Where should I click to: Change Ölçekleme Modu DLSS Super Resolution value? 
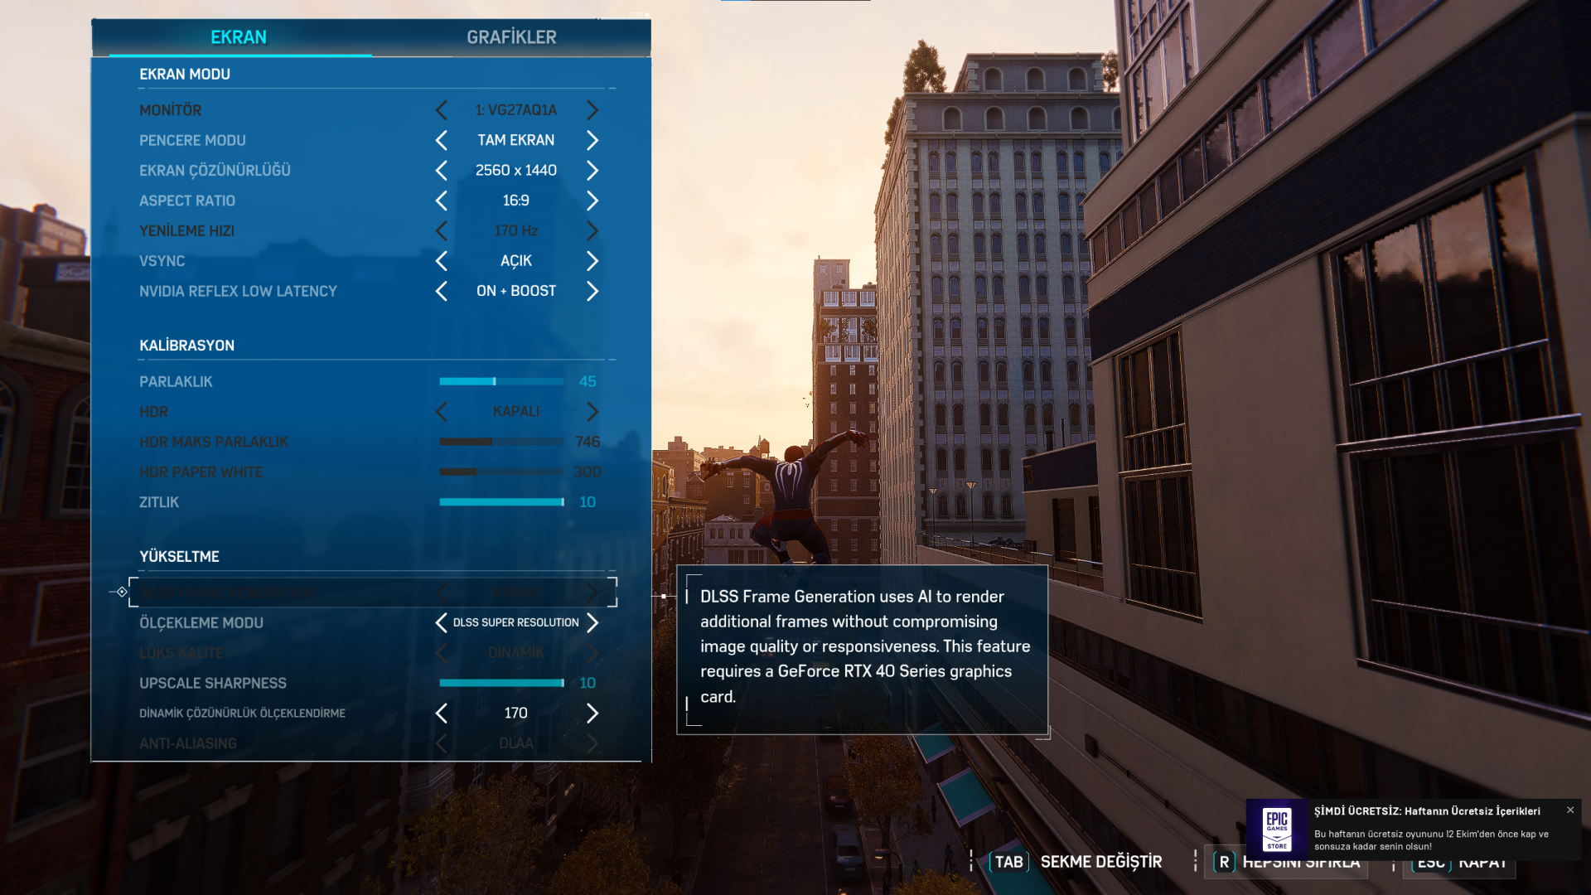[515, 623]
